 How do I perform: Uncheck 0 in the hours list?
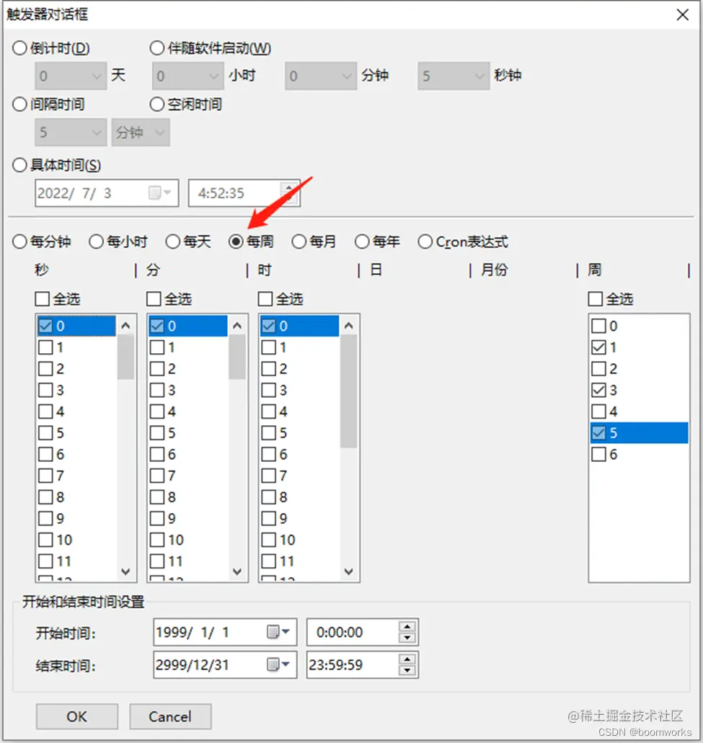268,326
